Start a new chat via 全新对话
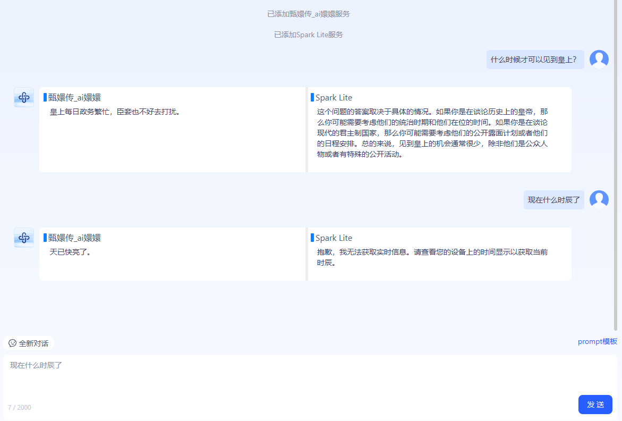The height and width of the screenshot is (421, 622). click(29, 343)
